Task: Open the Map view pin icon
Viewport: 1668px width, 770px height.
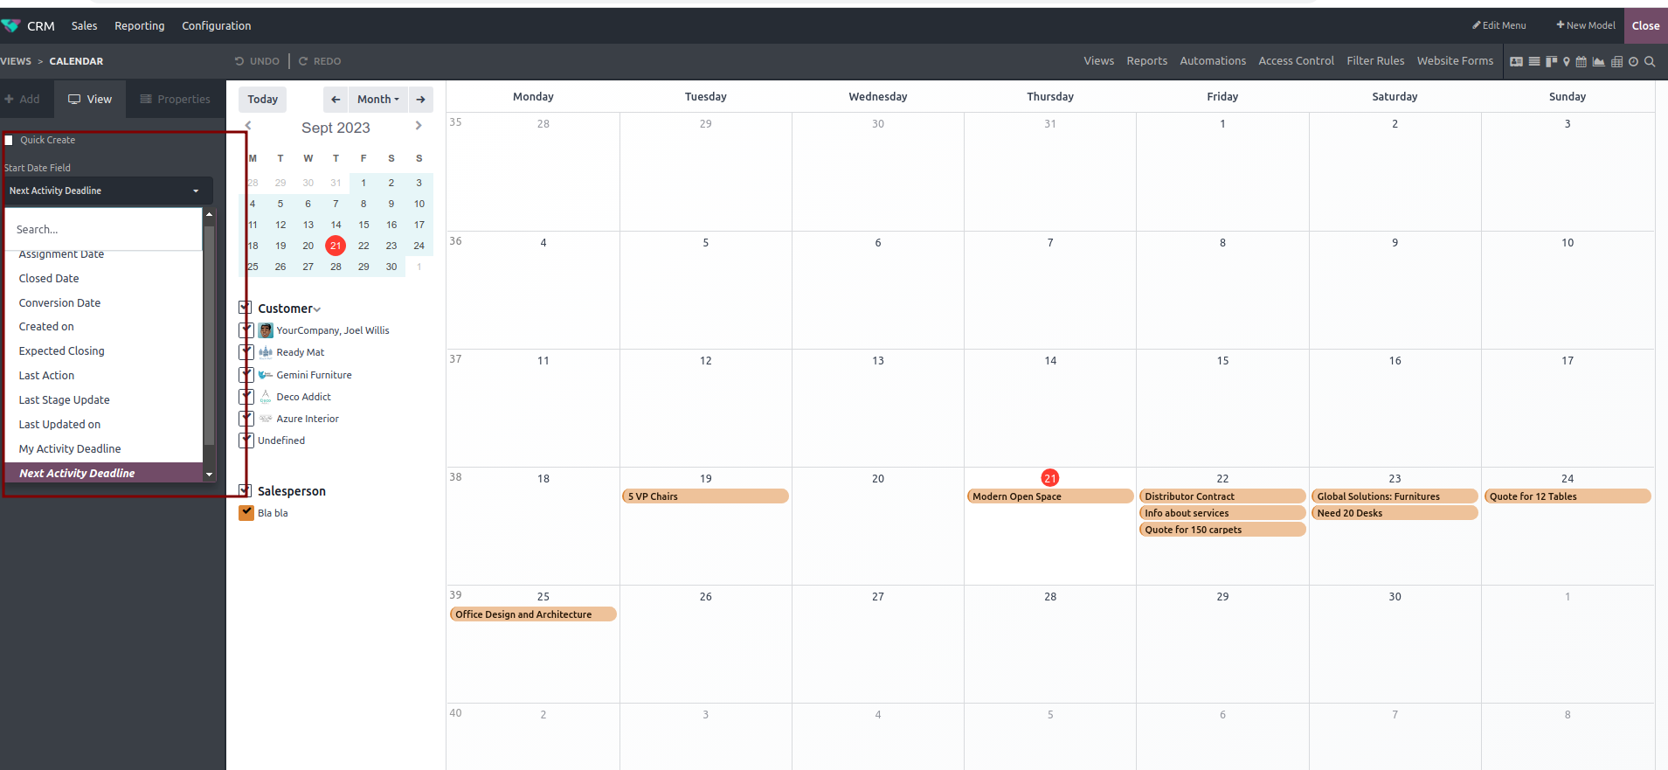Action: click(x=1567, y=61)
